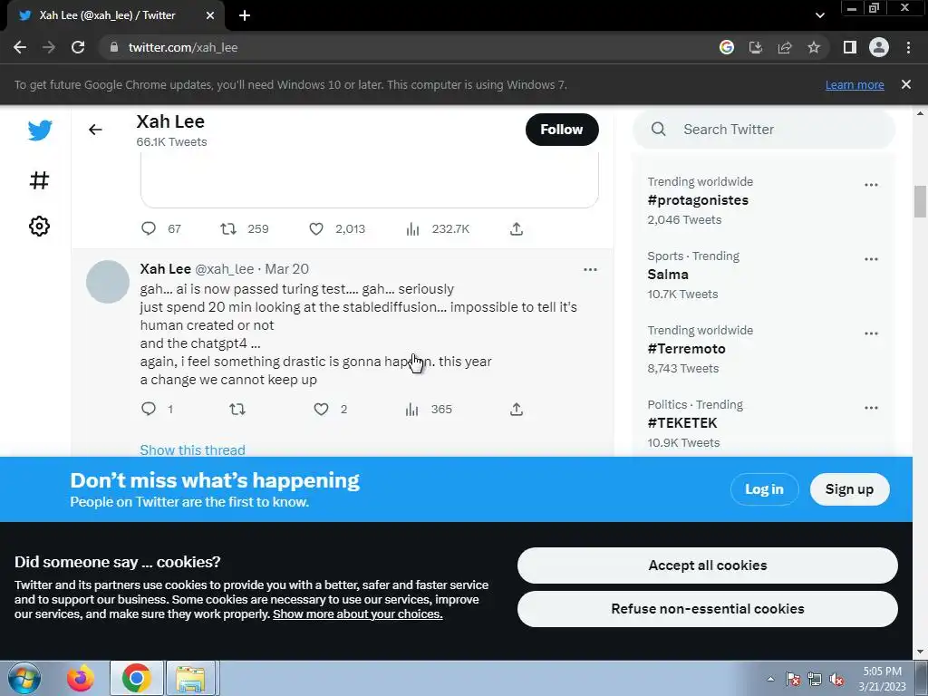Retweet the Mar 20 tweet
Image resolution: width=928 pixels, height=696 pixels.
pyautogui.click(x=237, y=409)
